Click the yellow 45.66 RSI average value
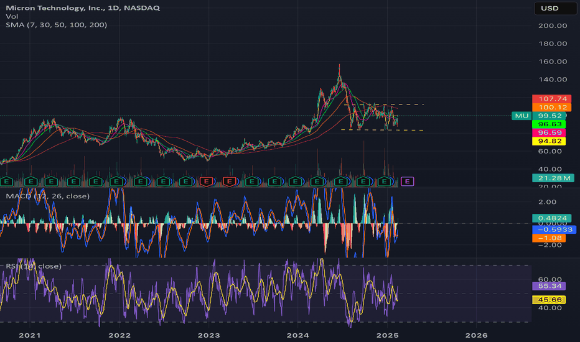Image resolution: width=580 pixels, height=342 pixels. pos(550,300)
